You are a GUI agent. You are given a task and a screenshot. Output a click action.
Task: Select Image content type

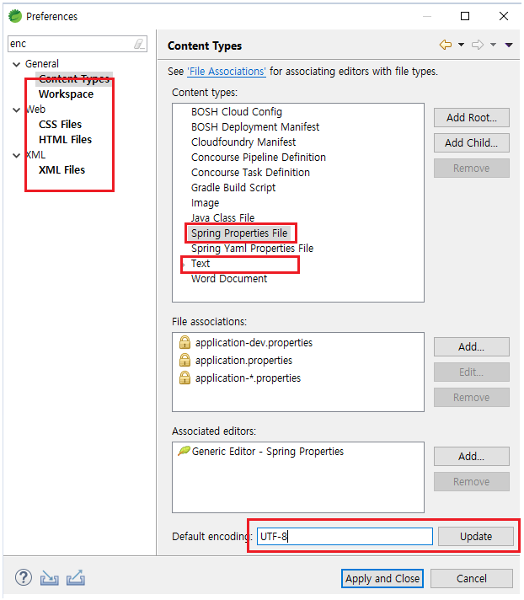[205, 203]
